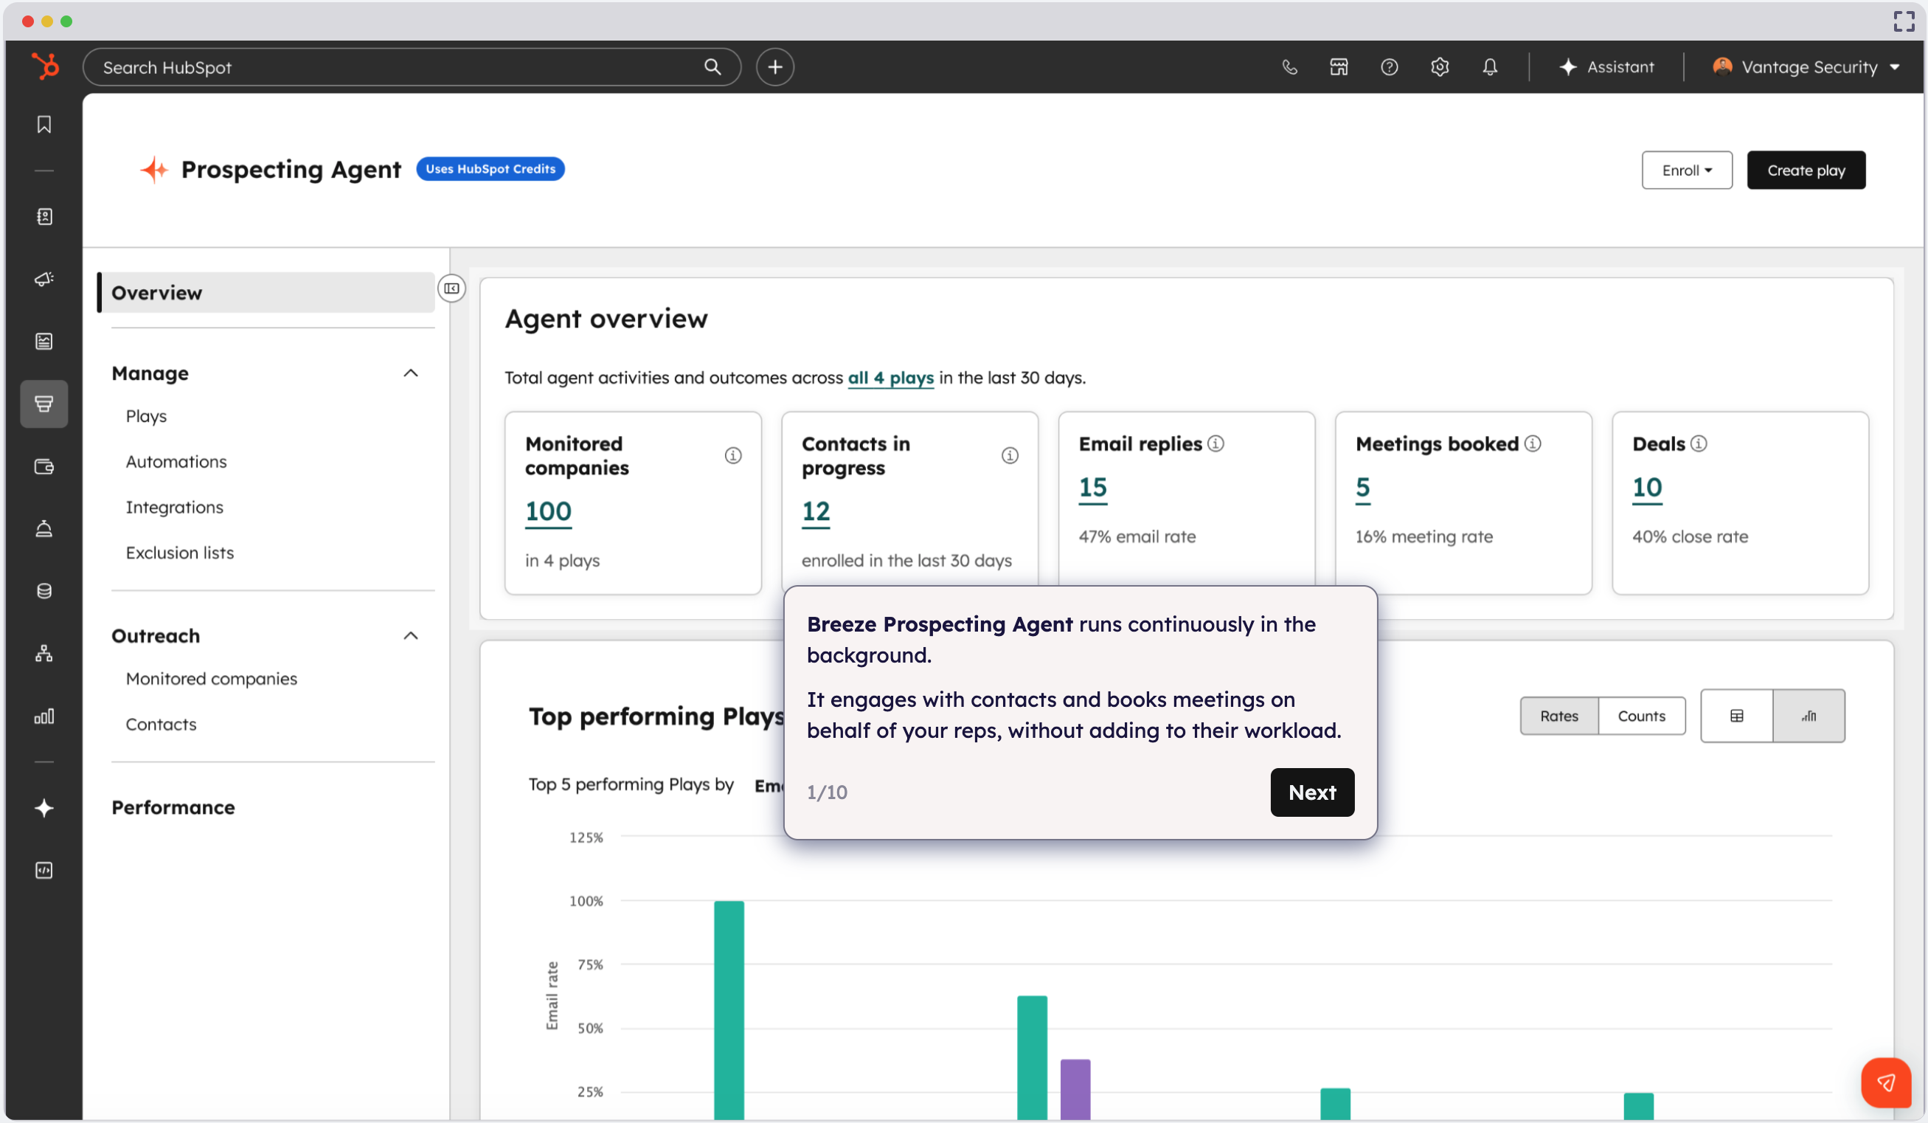
Task: Open the 12 contacts in progress value
Action: pyautogui.click(x=816, y=511)
